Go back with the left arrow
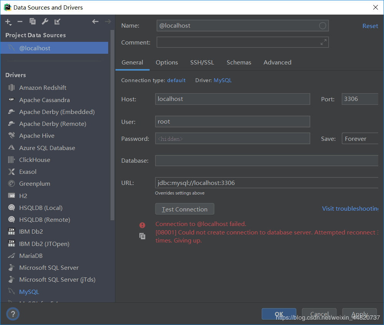The height and width of the screenshot is (325, 384). (x=95, y=21)
